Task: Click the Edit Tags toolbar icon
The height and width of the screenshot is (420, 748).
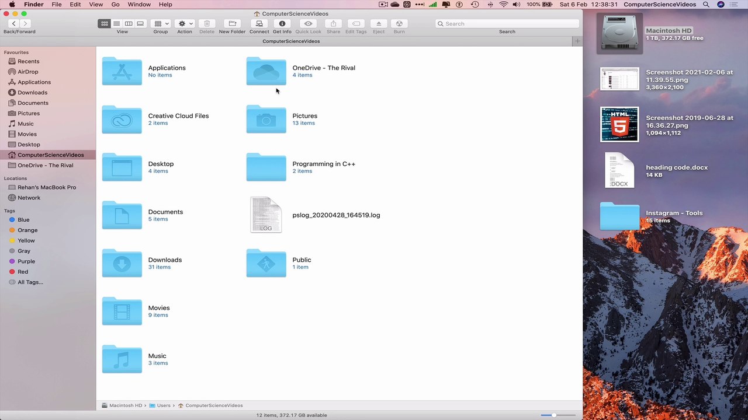Action: 356,23
